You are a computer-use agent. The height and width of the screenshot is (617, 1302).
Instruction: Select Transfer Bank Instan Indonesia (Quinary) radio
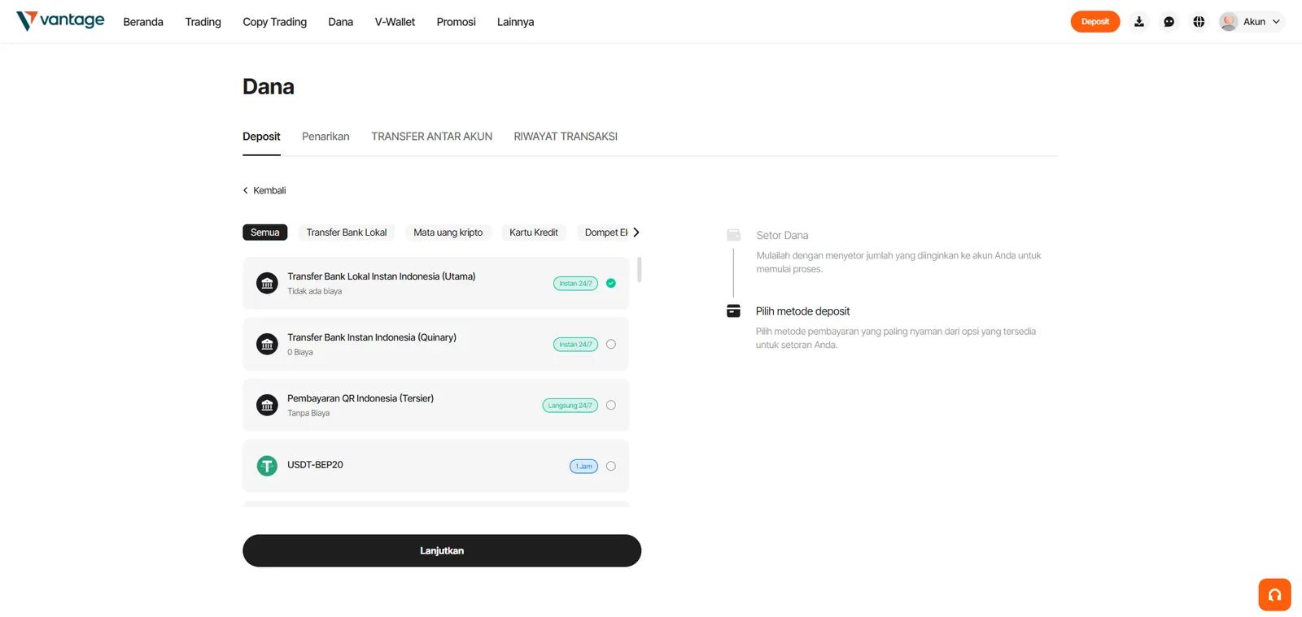coord(611,344)
